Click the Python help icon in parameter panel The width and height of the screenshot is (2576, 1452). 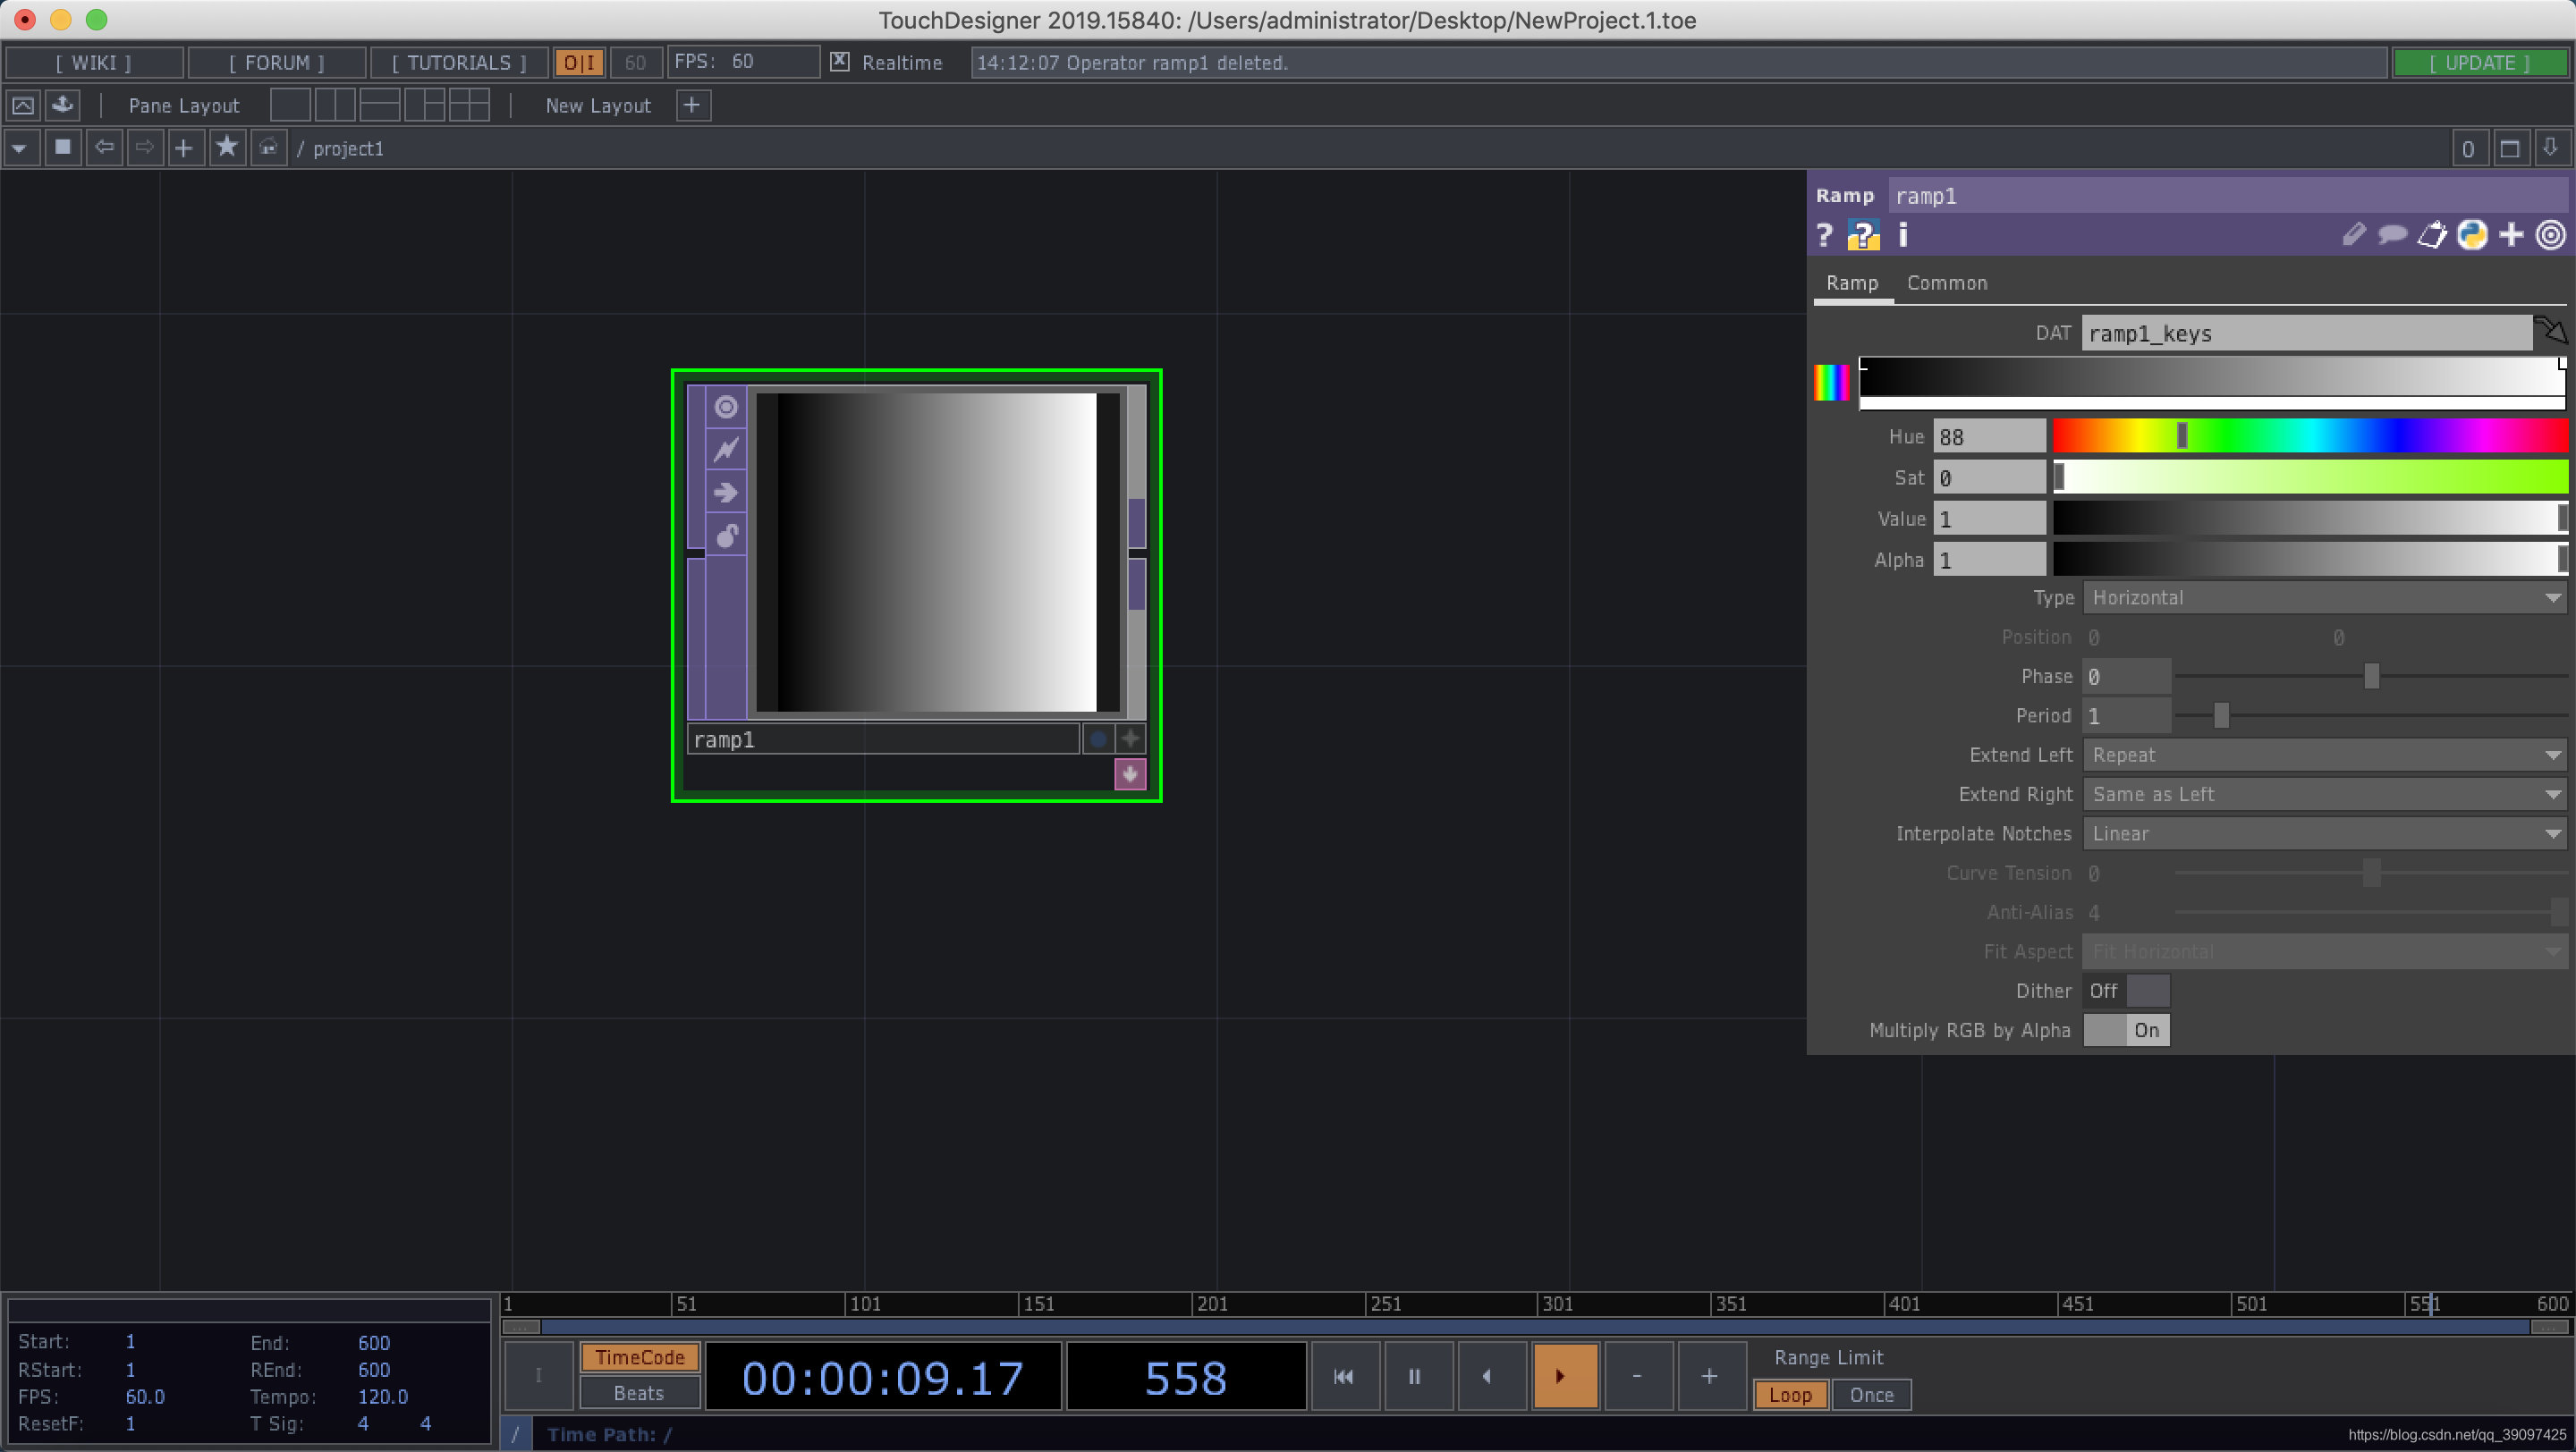pyautogui.click(x=1862, y=236)
